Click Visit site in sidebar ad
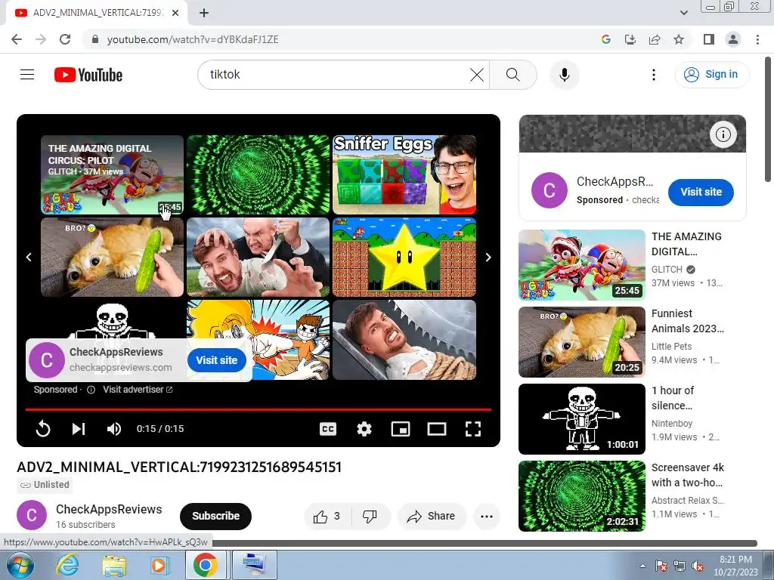 pyautogui.click(x=701, y=192)
